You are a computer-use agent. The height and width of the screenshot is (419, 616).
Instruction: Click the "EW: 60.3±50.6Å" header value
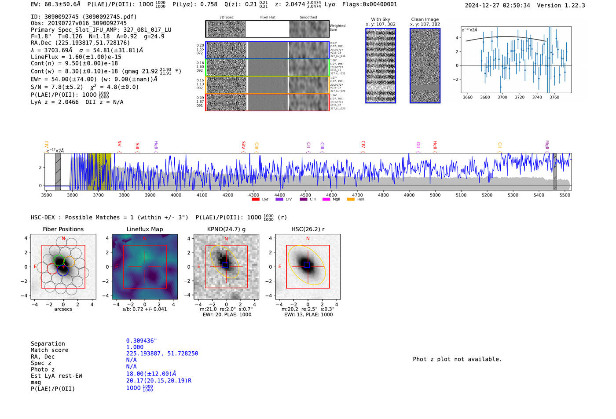(56, 4)
